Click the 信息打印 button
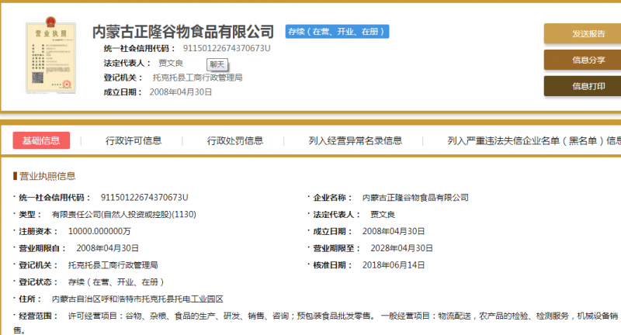 coord(583,86)
